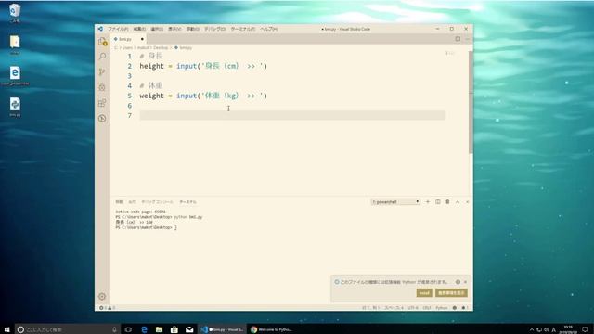Click the unsaved dot on bmi.py tab
This screenshot has height=334, width=594.
click(142, 39)
